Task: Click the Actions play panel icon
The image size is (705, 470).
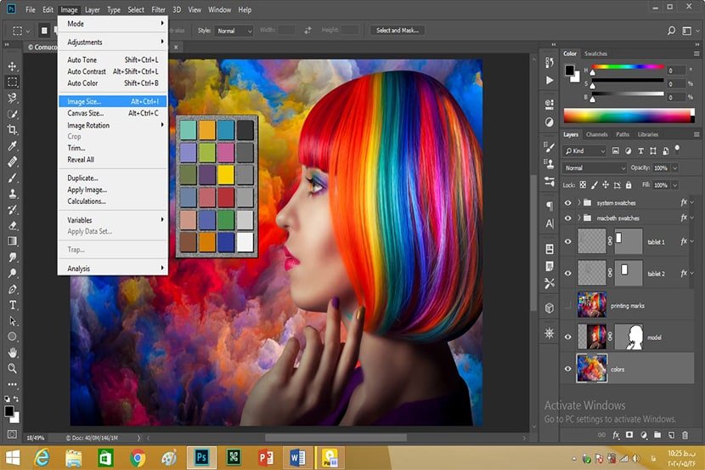Action: point(550,81)
